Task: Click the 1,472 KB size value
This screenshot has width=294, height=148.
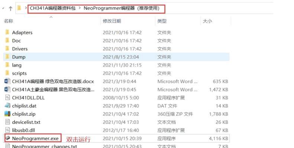Action: pos(219,90)
